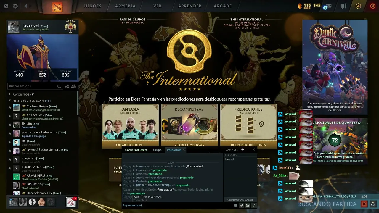379x213 pixels.
Task: Click Abandonar Canal button
Action: click(240, 200)
